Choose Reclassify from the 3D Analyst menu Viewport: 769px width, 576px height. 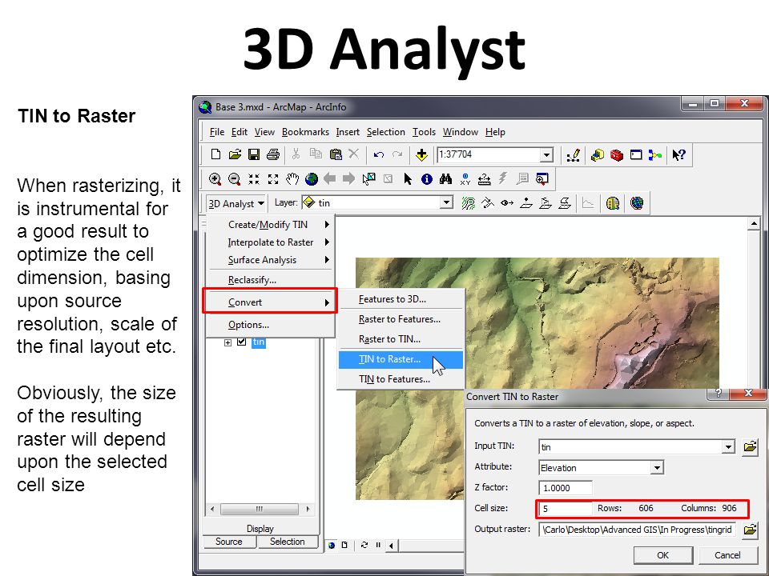(x=272, y=280)
